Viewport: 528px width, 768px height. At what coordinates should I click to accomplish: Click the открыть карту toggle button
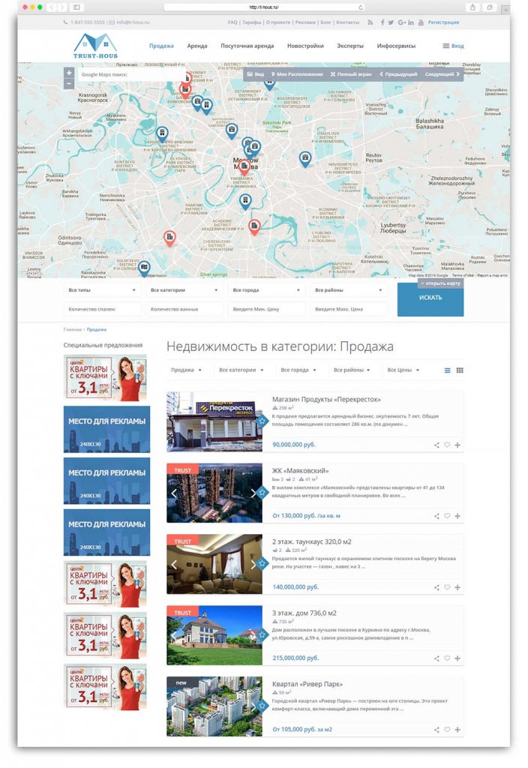click(x=440, y=283)
